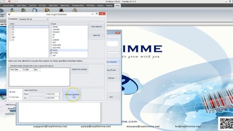Open the Account Setup menu tab

click(x=8, y=5)
